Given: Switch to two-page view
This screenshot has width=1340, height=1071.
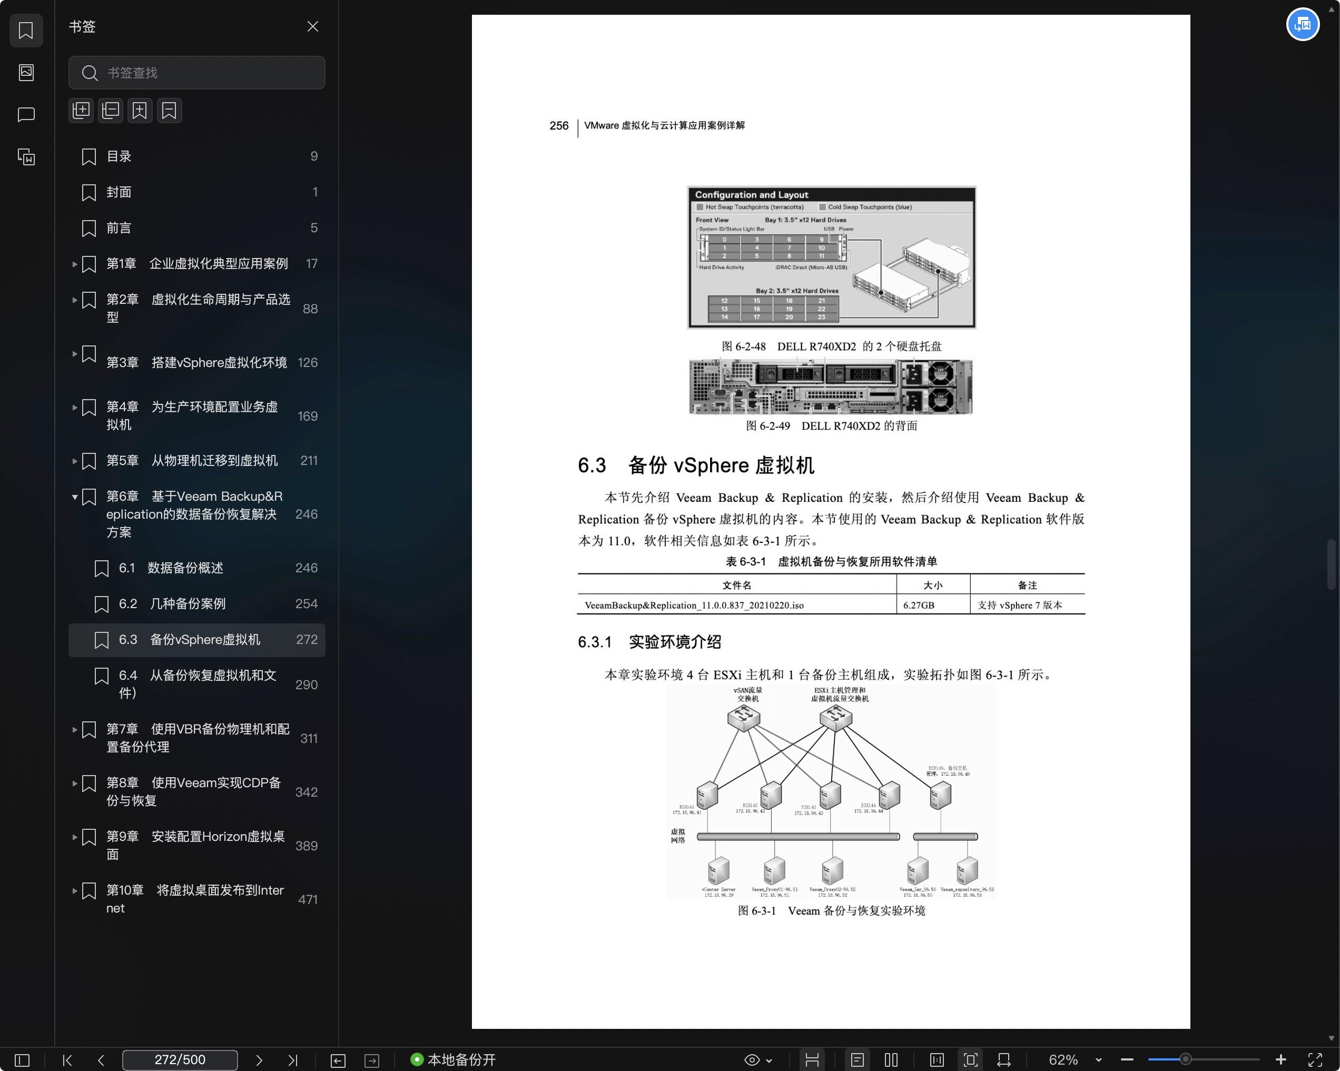Looking at the screenshot, I should [891, 1060].
